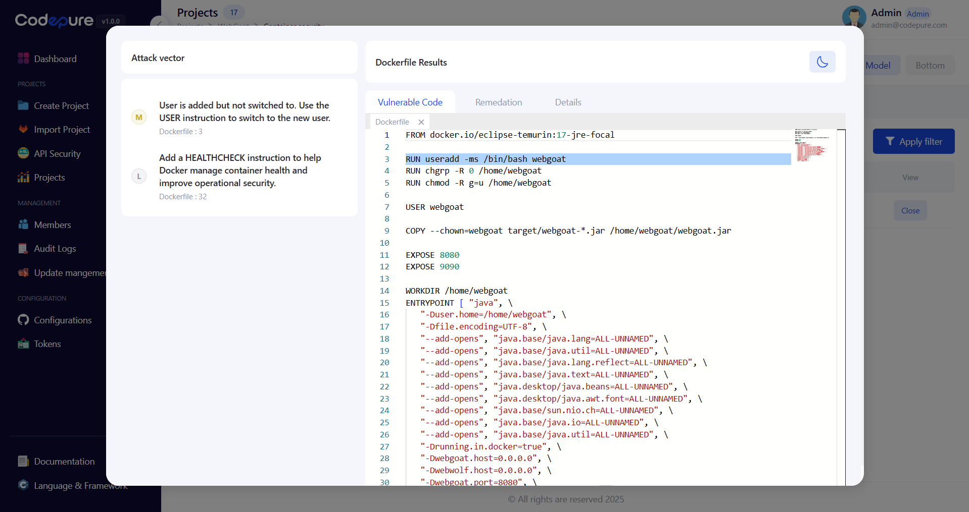Select the HEALTHCHECK instruction low severity finding
The image size is (969, 512).
click(240, 170)
